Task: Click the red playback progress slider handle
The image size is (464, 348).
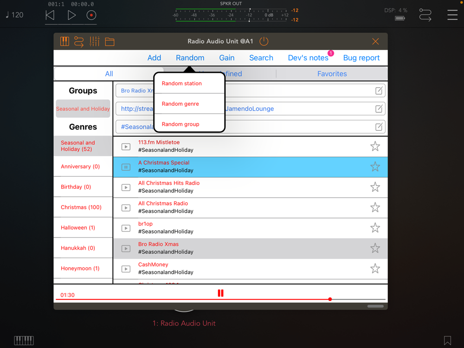Action: (330, 299)
